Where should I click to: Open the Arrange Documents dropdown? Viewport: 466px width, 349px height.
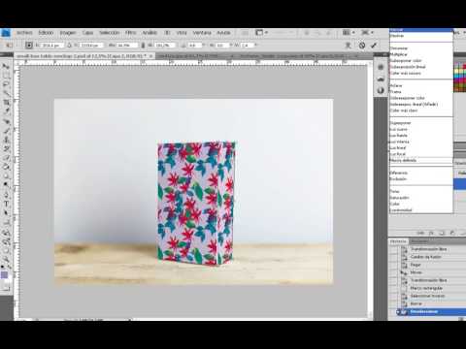point(348,33)
